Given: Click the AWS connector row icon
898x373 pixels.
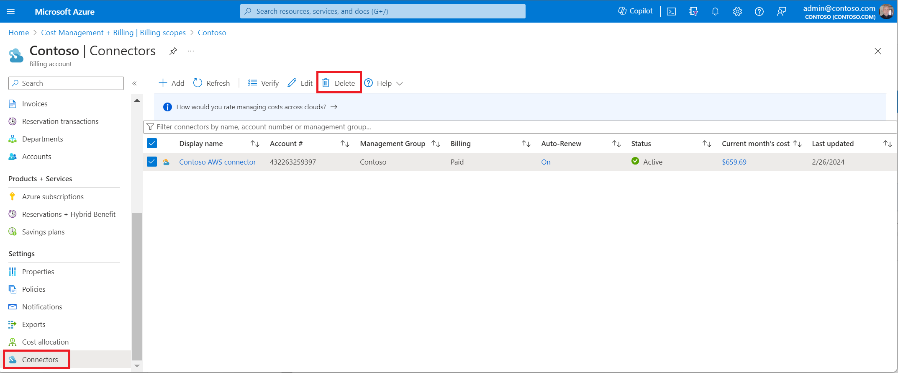Looking at the screenshot, I should [x=166, y=162].
